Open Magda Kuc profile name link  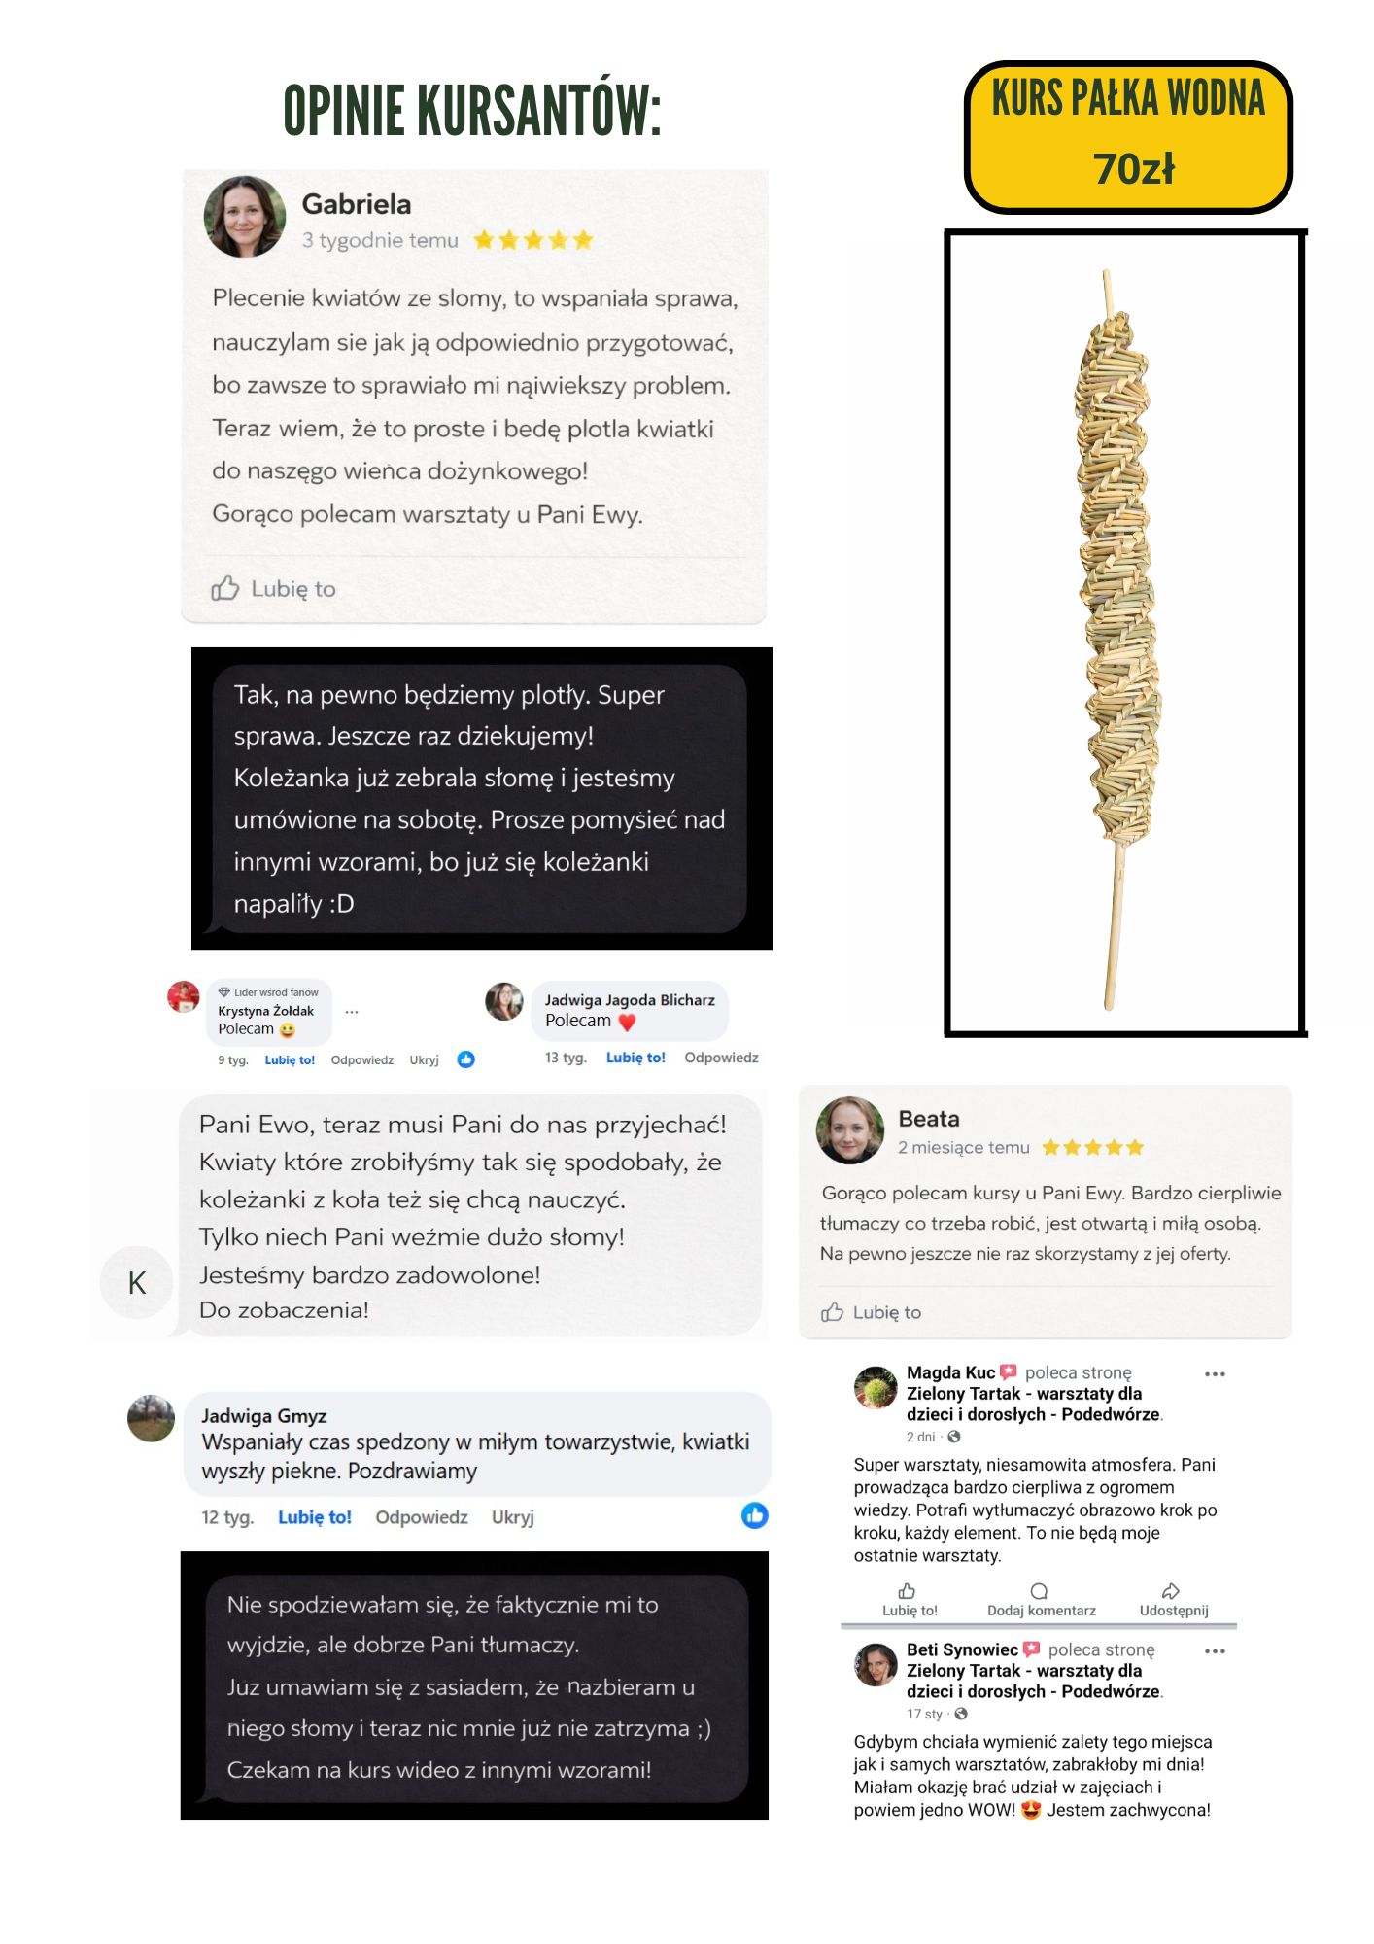tap(950, 1372)
